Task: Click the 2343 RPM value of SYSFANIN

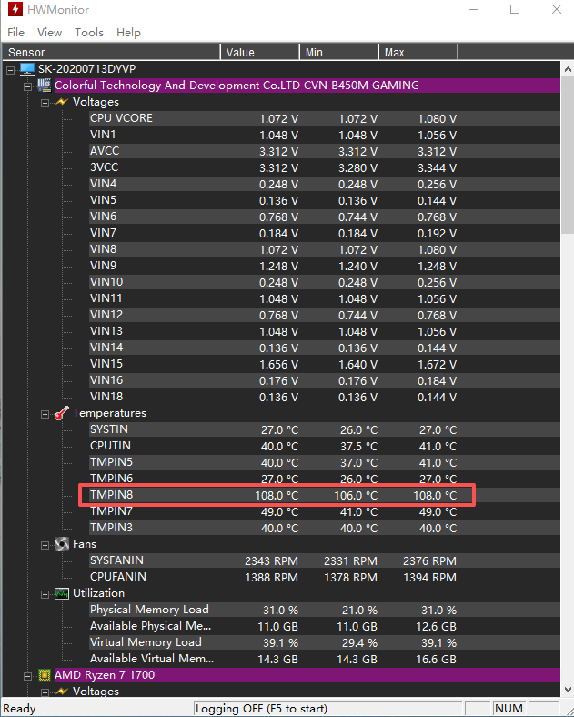Action: pyautogui.click(x=271, y=561)
